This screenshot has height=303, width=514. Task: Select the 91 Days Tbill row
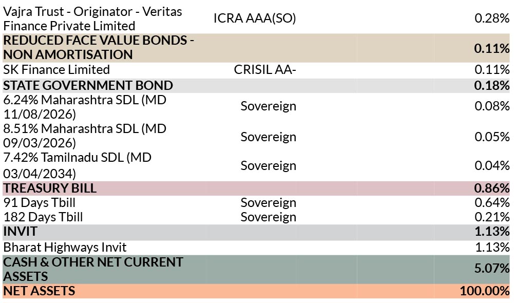256,203
